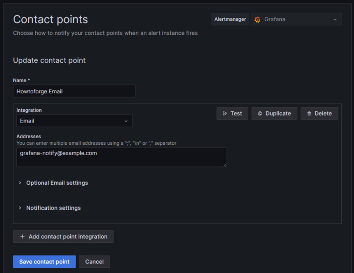The height and width of the screenshot is (273, 354).
Task: Open the Integration type dropdown showing Email
Action: point(75,121)
